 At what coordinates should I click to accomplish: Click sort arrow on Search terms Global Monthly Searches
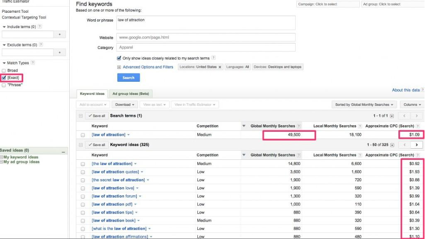coord(244,126)
